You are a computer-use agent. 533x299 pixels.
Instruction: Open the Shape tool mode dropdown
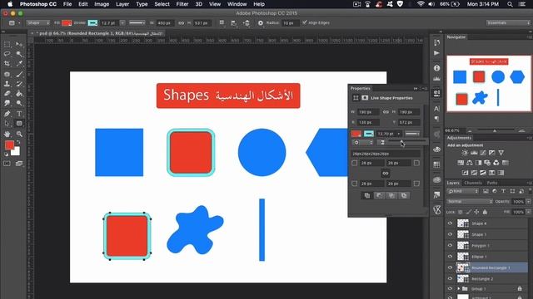tap(38, 23)
